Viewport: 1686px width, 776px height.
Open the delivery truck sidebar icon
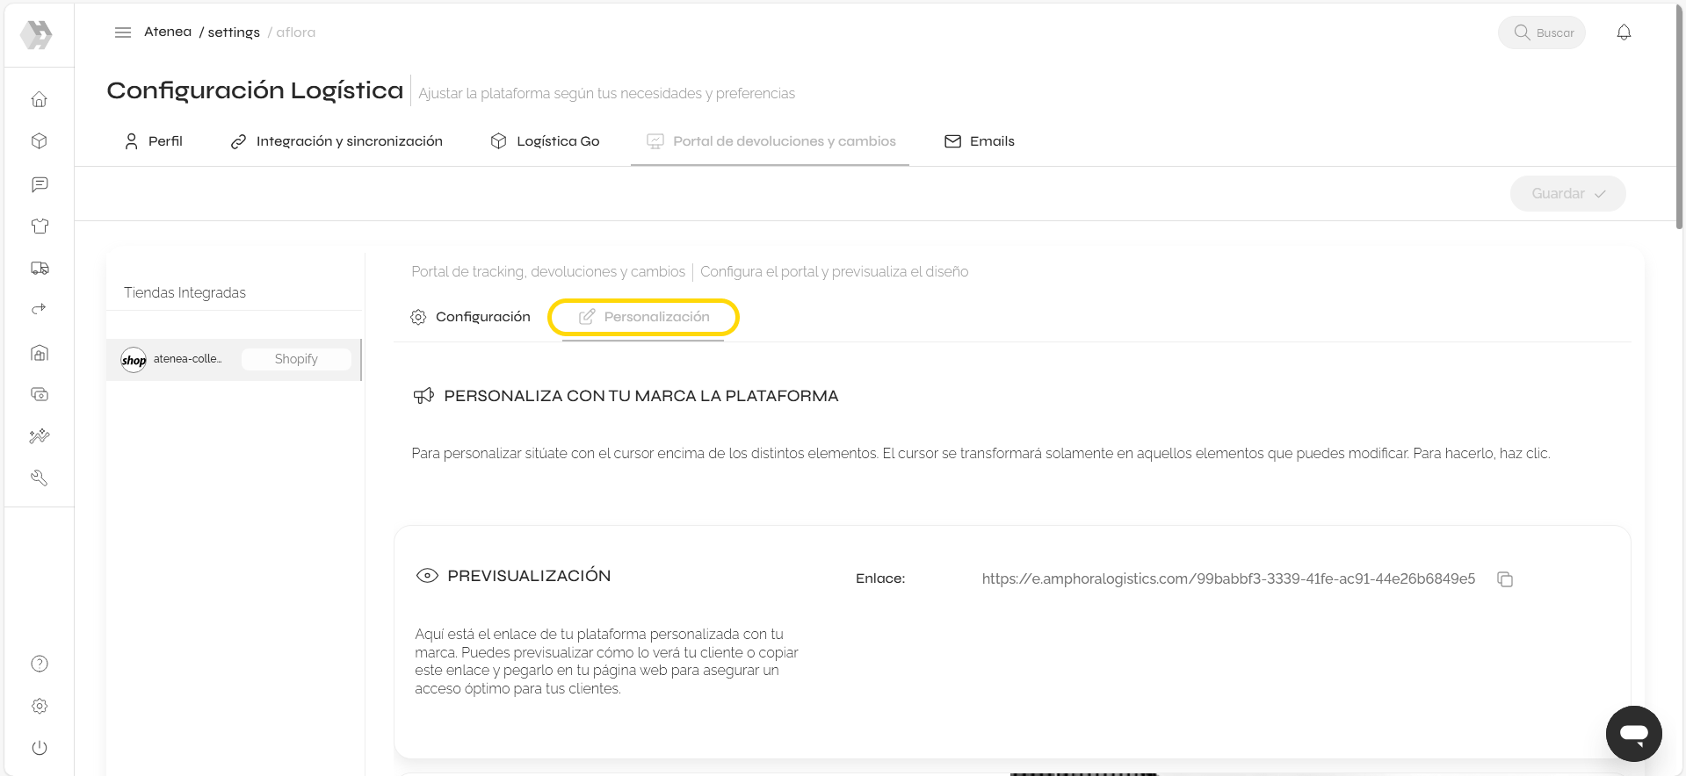[40, 269]
